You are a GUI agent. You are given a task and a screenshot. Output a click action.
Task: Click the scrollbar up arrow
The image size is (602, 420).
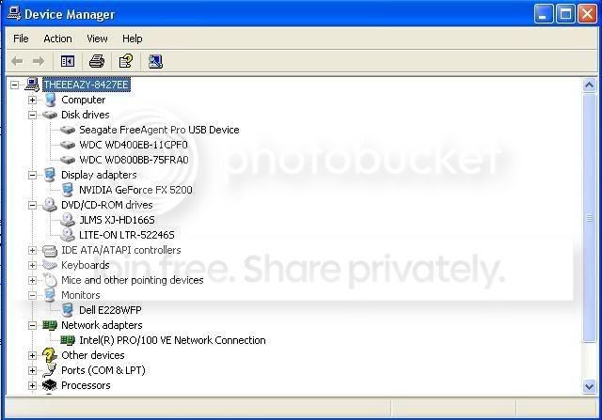(x=589, y=85)
